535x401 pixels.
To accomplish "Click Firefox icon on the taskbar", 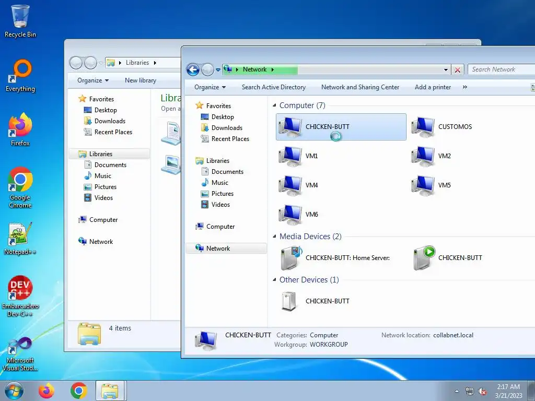I will 46,391.
